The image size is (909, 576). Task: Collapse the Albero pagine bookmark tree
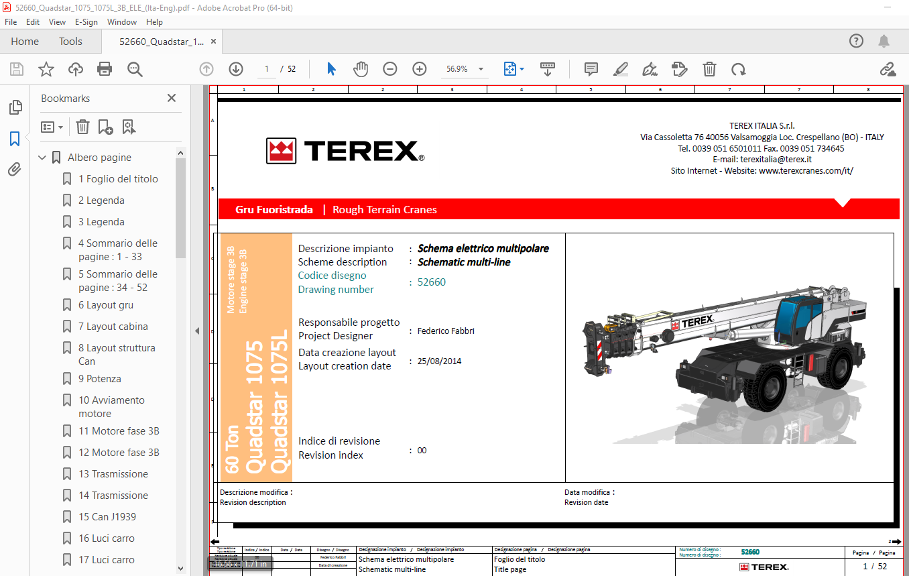point(42,157)
